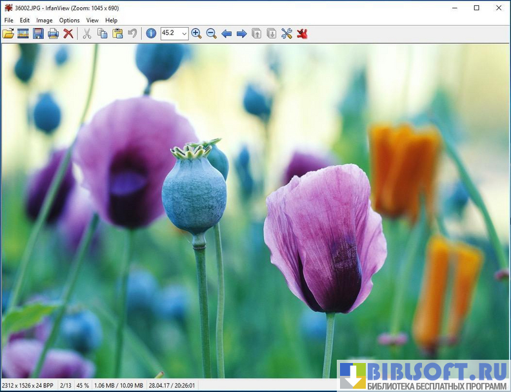The image size is (511, 392).
Task: Click inside the 45.2 zoom value field
Action: 170,34
